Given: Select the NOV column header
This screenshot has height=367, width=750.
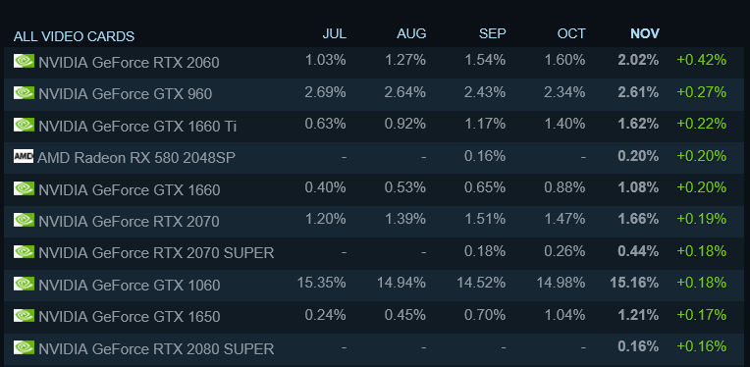Looking at the screenshot, I should click(645, 33).
